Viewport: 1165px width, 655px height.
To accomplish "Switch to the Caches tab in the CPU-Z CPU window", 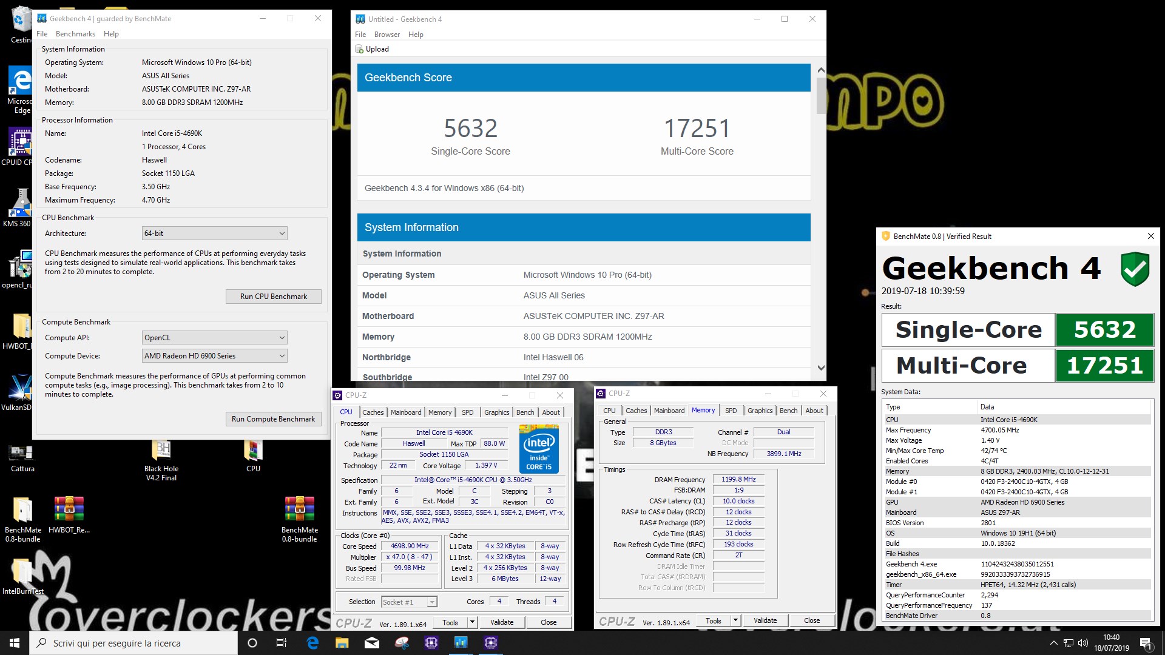I will pyautogui.click(x=373, y=412).
